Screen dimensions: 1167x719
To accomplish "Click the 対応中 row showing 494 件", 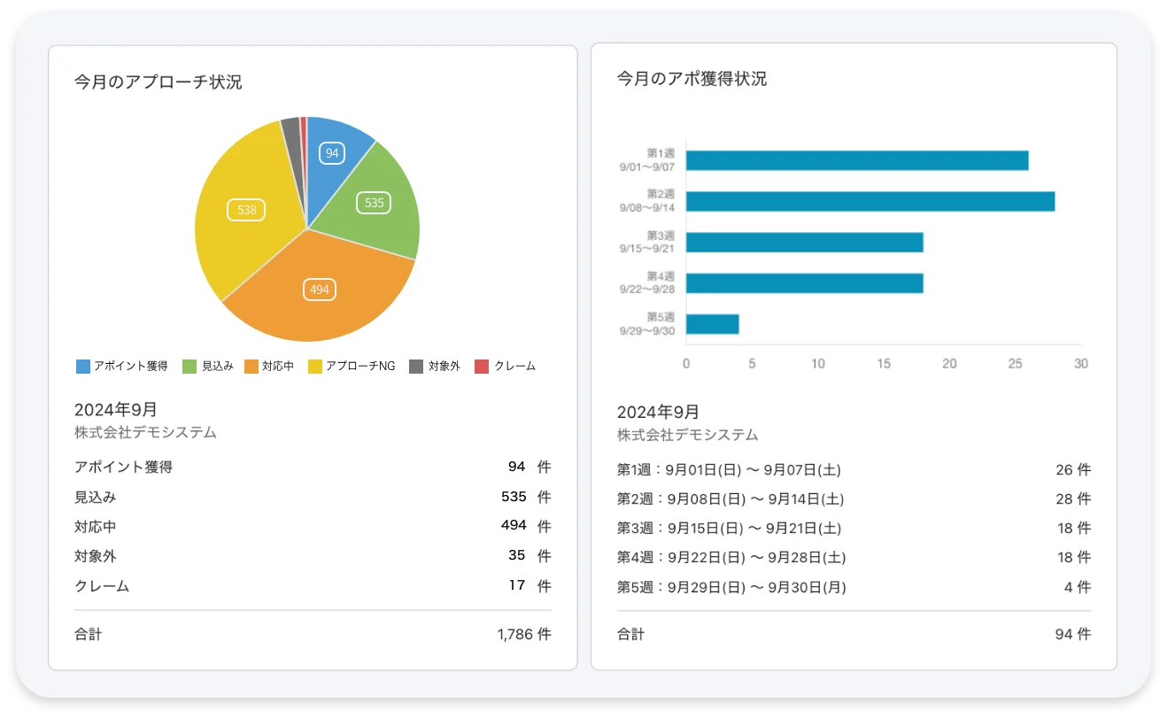I will pos(313,526).
